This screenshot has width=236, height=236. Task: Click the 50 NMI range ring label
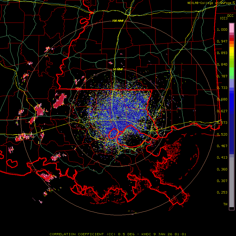click(118, 69)
